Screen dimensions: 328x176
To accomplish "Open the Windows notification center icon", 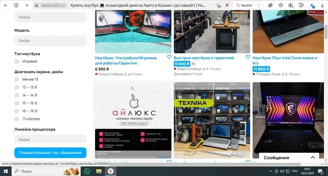I will coord(321,171).
